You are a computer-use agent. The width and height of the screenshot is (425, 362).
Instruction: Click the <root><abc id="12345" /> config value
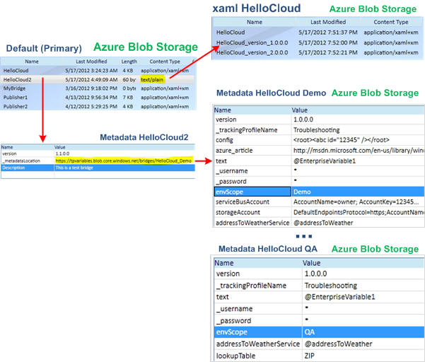click(x=342, y=140)
